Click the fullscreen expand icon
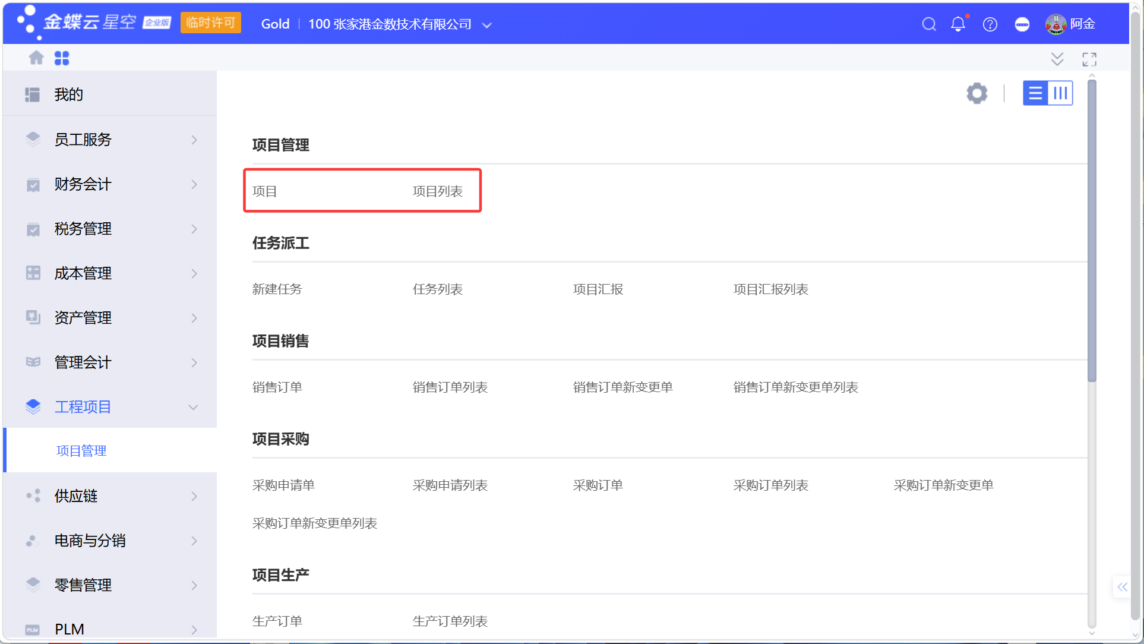 pyautogui.click(x=1089, y=59)
